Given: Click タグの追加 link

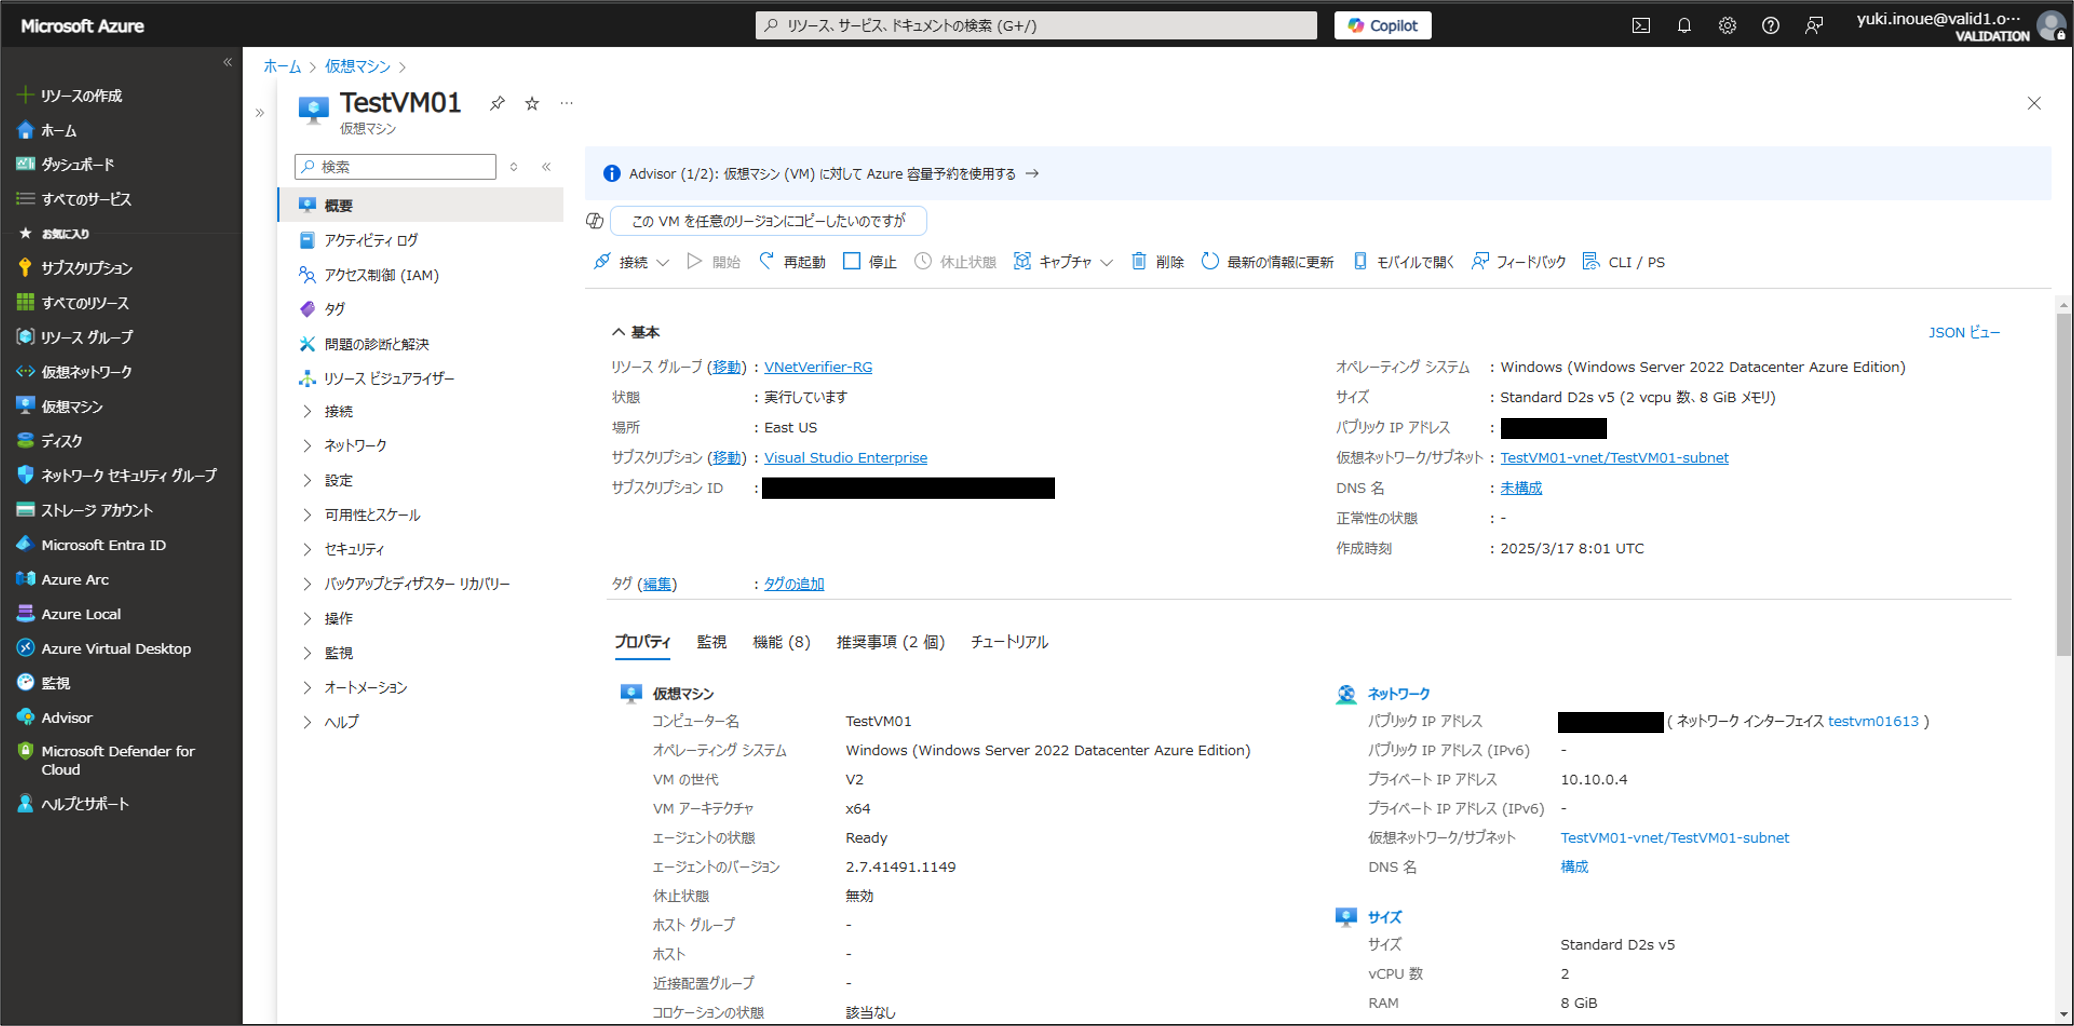Looking at the screenshot, I should pos(794,584).
